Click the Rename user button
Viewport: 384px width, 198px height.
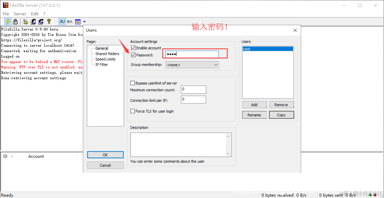[x=254, y=115]
